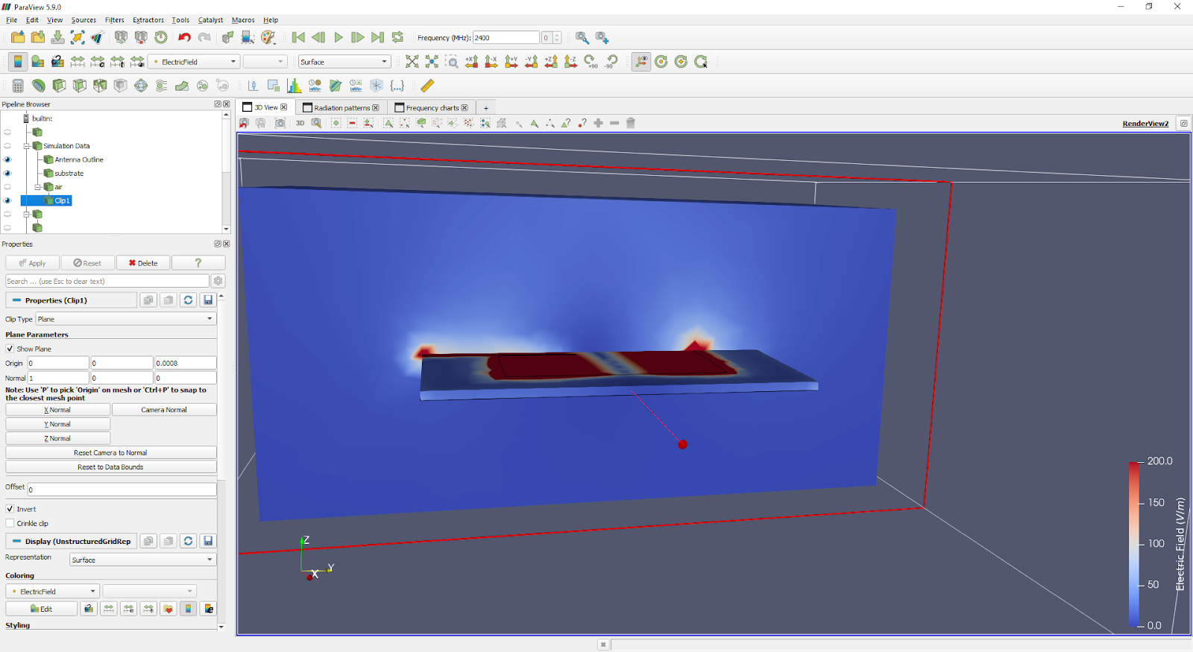Toggle visibility eye for Antenna Outline
The height and width of the screenshot is (652, 1193).
coord(7,159)
